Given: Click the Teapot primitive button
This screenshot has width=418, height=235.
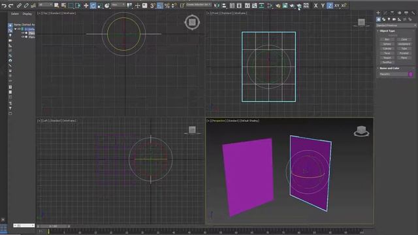Looking at the screenshot, I should tap(387, 57).
